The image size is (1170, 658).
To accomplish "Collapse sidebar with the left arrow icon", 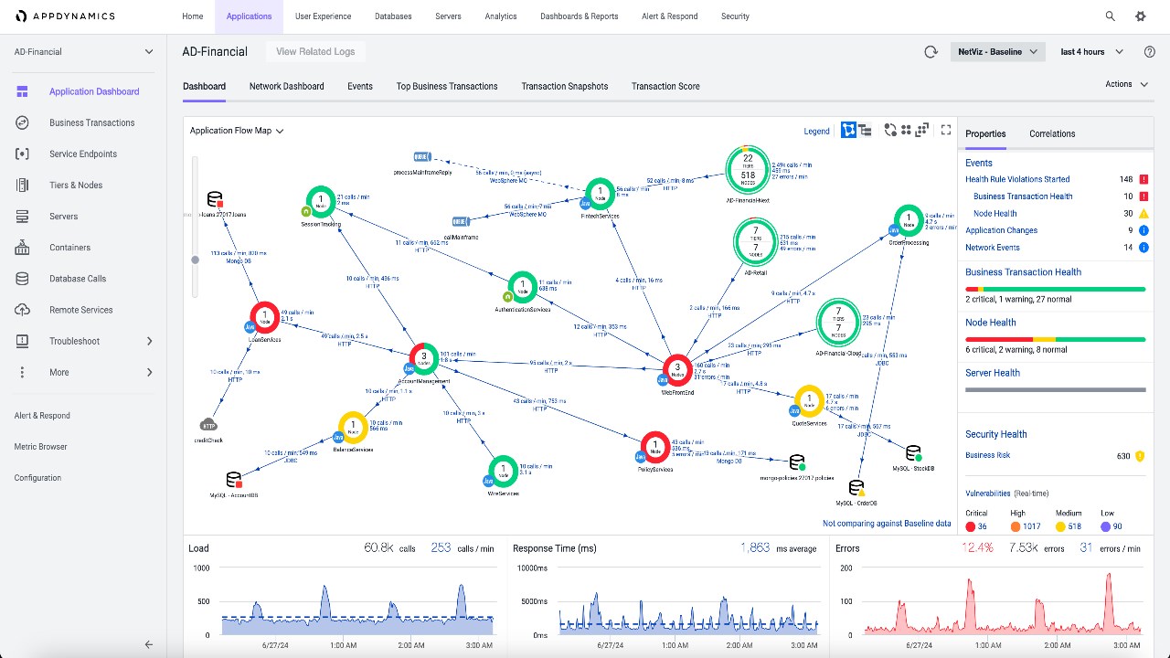I will pos(149,644).
